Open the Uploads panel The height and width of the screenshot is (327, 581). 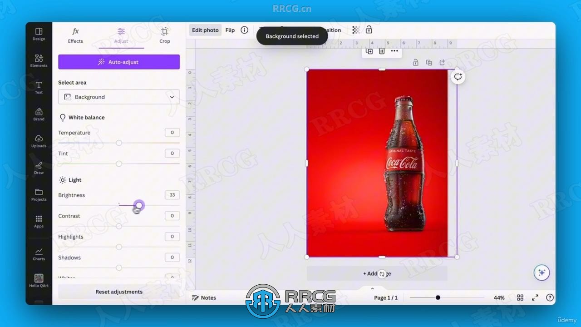coord(39,141)
